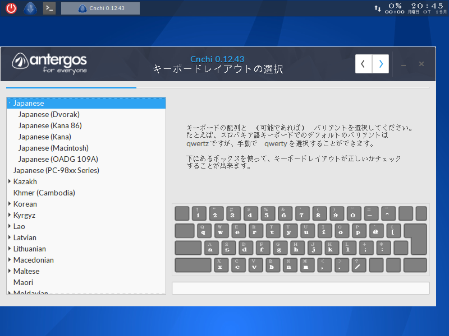This screenshot has width=449, height=336.
Task: Click the Cnchi 0.12.43 taskbar entry
Action: 100,8
